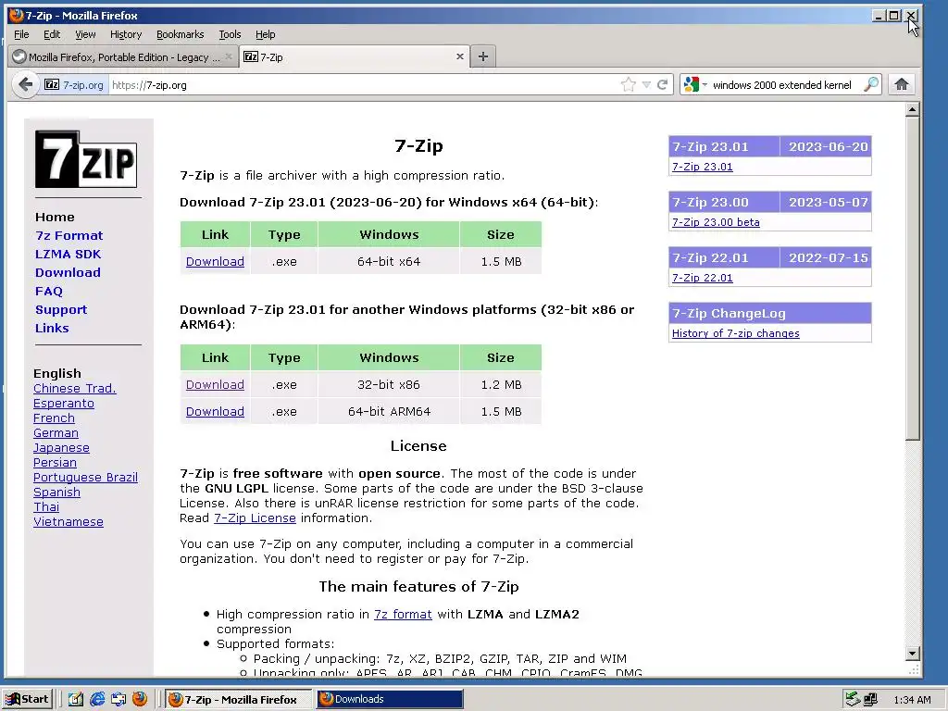Open the 7z Format sidebar link
The height and width of the screenshot is (711, 948).
coord(69,236)
